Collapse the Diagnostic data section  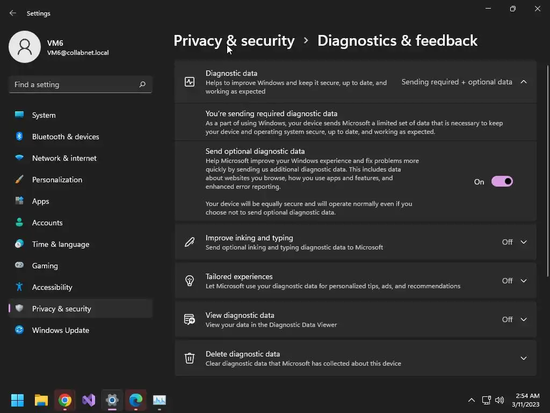[x=523, y=82]
